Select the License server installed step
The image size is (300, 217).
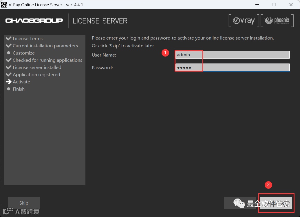[x=37, y=68]
